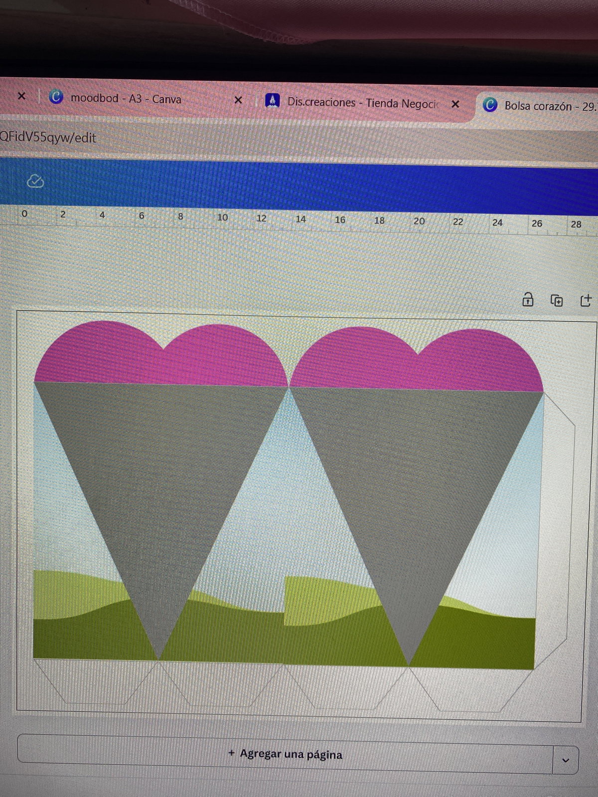This screenshot has width=598, height=797.
Task: Click the Canva favicon on Bolsa corazón tab
Action: tap(490, 105)
